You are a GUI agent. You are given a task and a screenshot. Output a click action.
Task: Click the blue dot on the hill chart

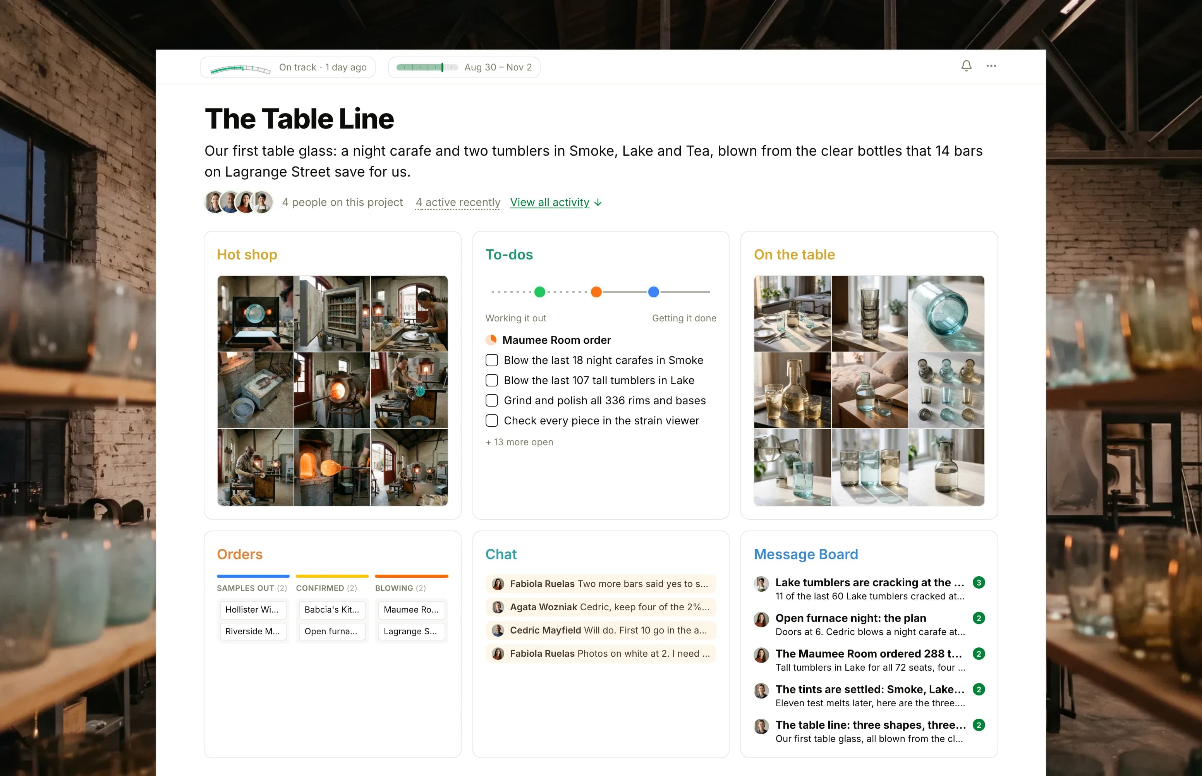coord(653,292)
